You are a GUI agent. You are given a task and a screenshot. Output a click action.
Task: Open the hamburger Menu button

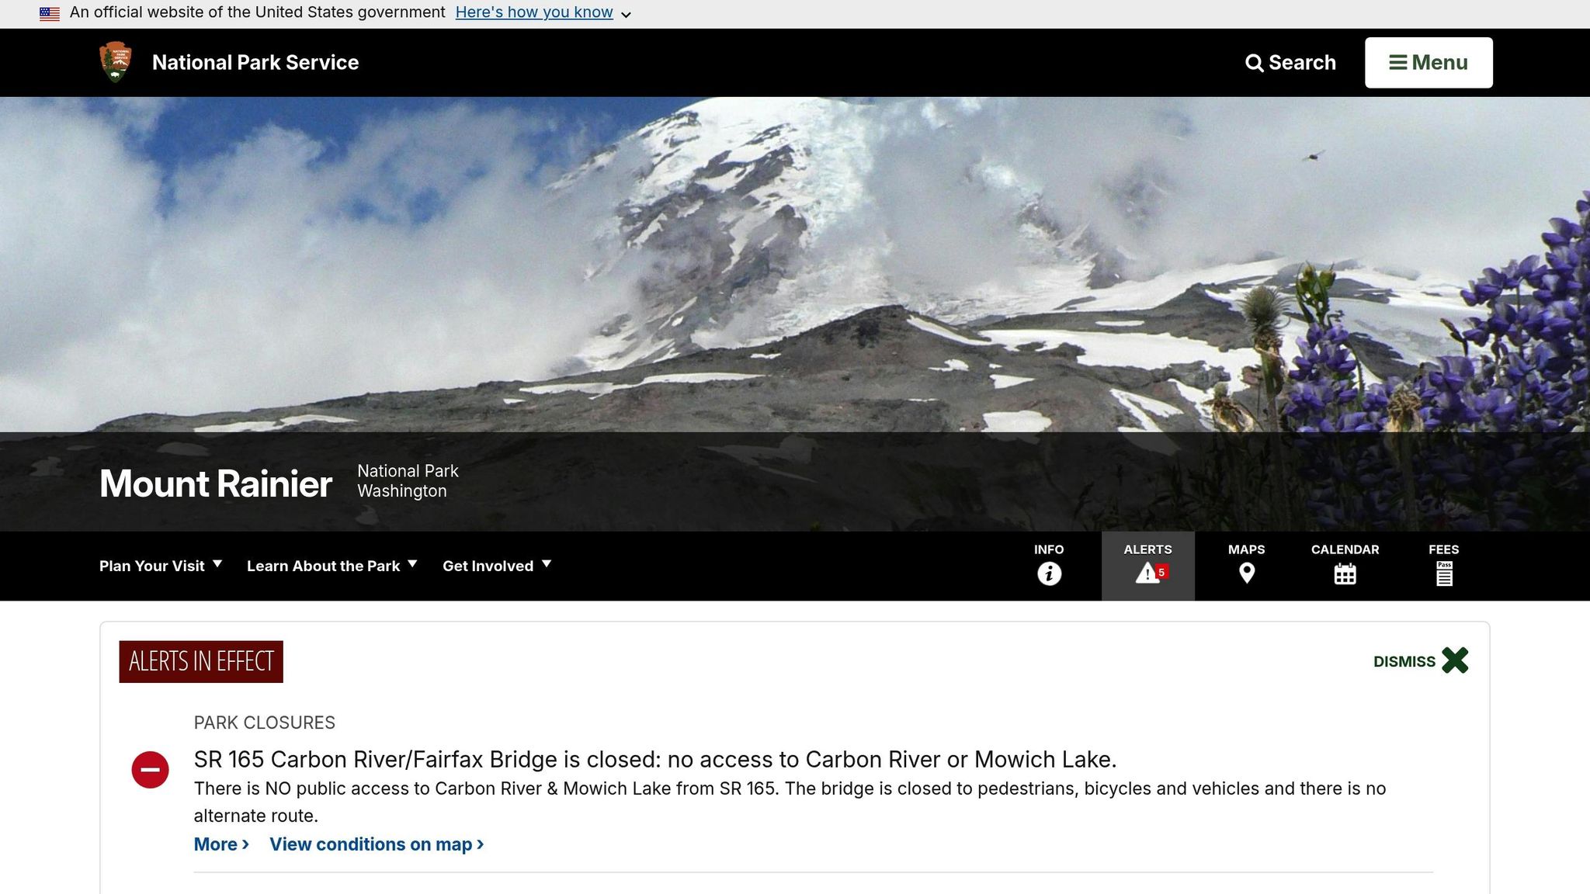point(1429,62)
